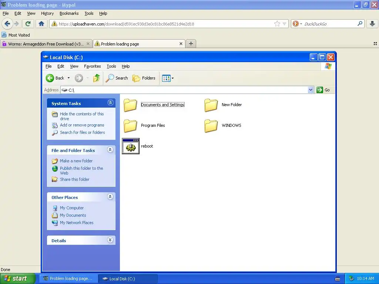Click the warning icon in URL bar

[x=54, y=24]
